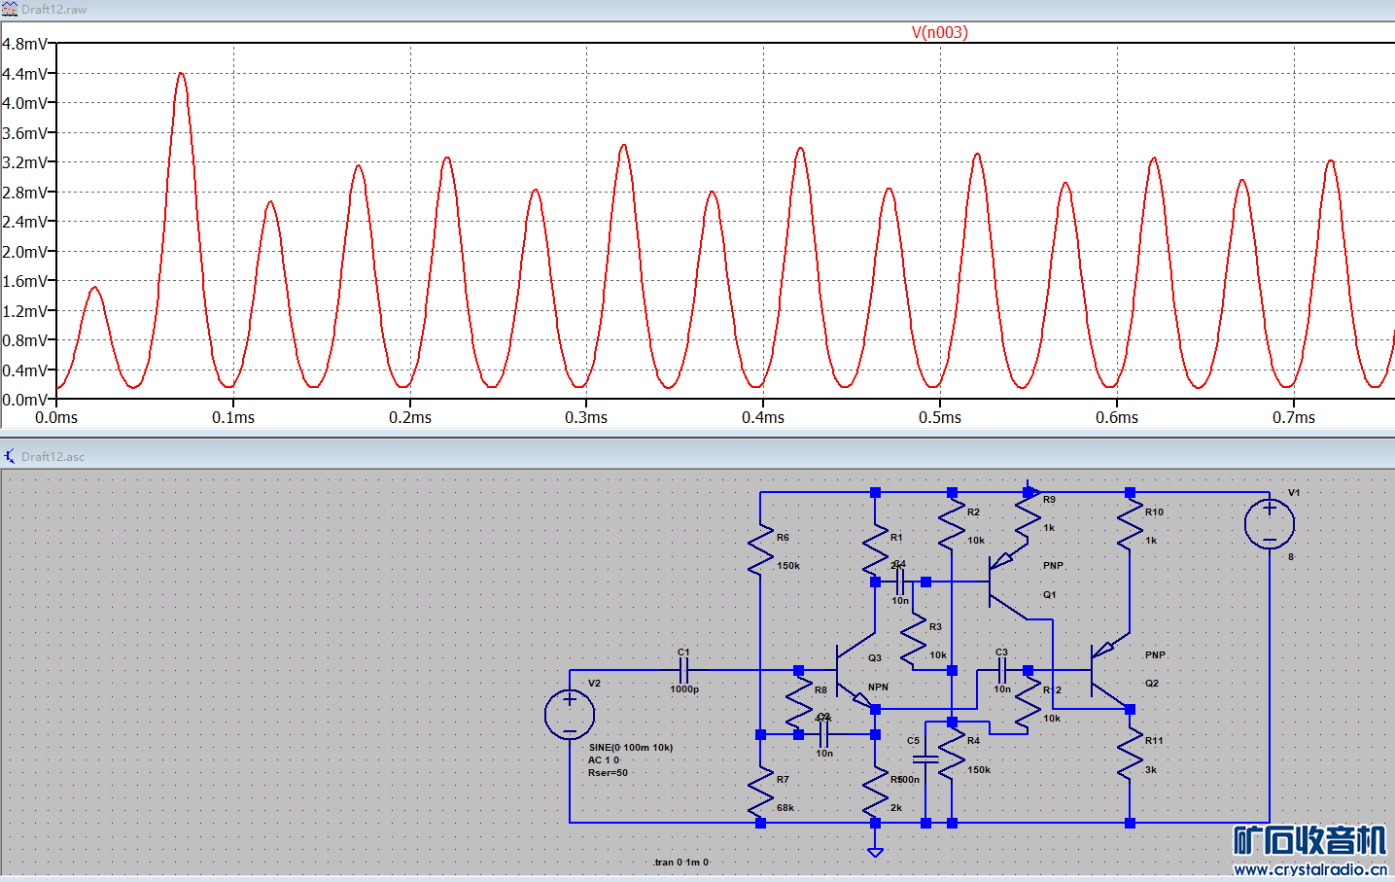Click the V2 source name label

[594, 684]
